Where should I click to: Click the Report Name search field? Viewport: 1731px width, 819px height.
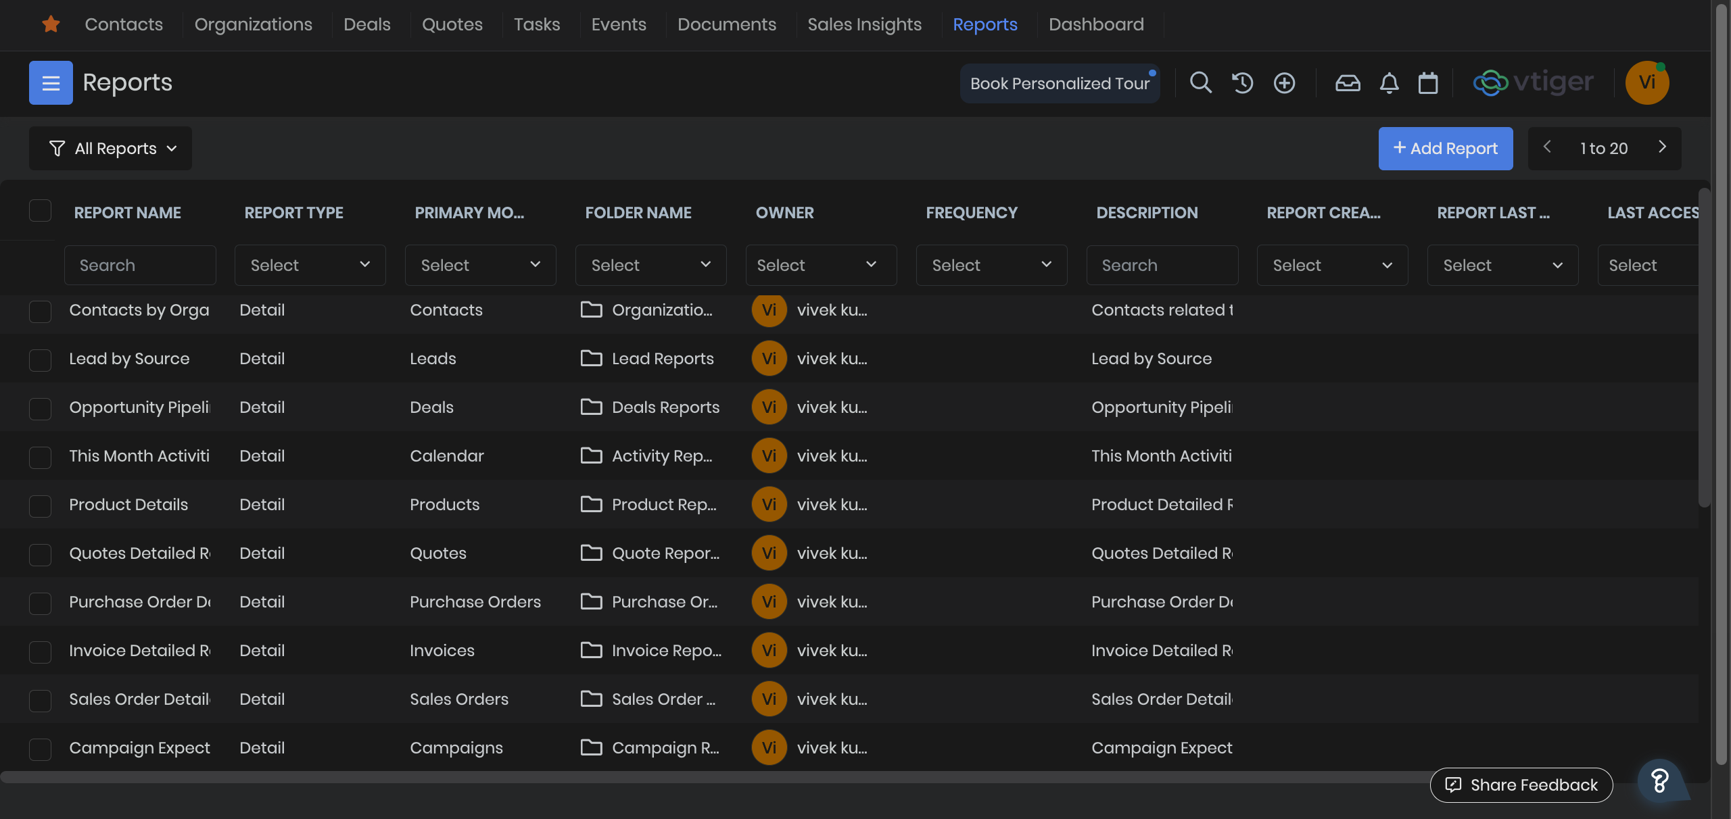coord(140,265)
